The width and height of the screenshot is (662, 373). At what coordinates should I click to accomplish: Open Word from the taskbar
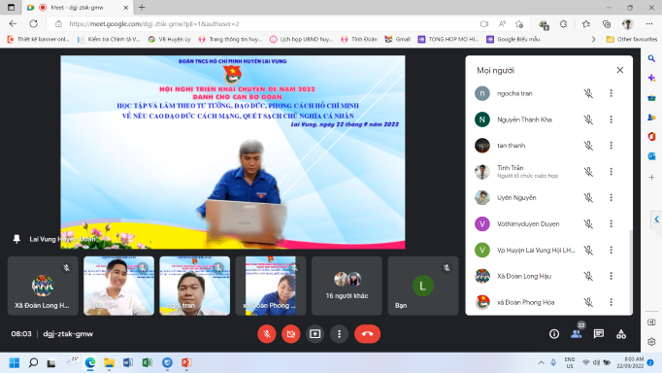click(x=128, y=363)
